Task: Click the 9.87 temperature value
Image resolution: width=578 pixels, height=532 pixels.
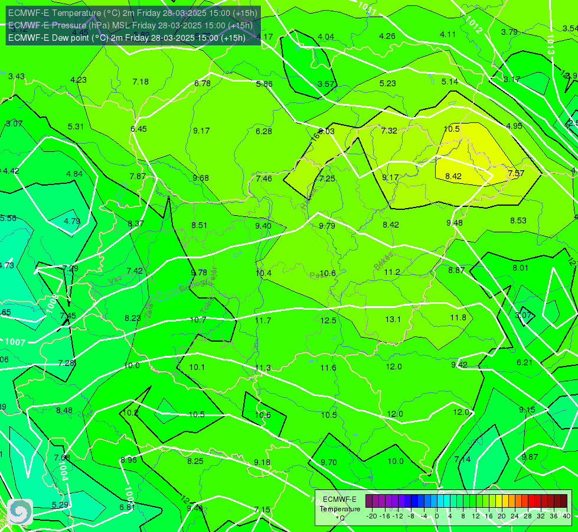Action: click(530, 457)
